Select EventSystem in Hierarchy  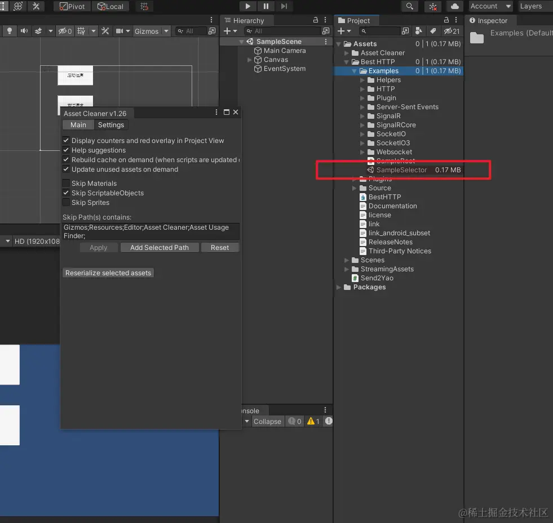(285, 69)
